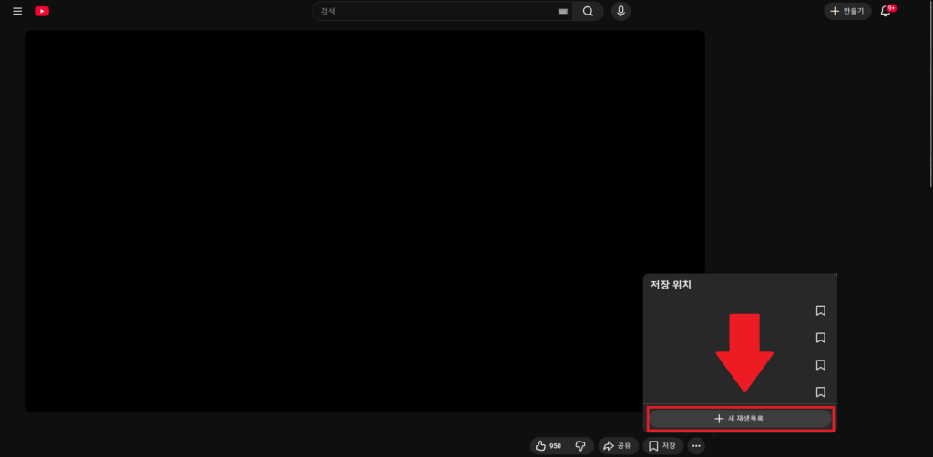933x457 pixels.
Task: Dislike the video with thumbs-down
Action: [581, 446]
